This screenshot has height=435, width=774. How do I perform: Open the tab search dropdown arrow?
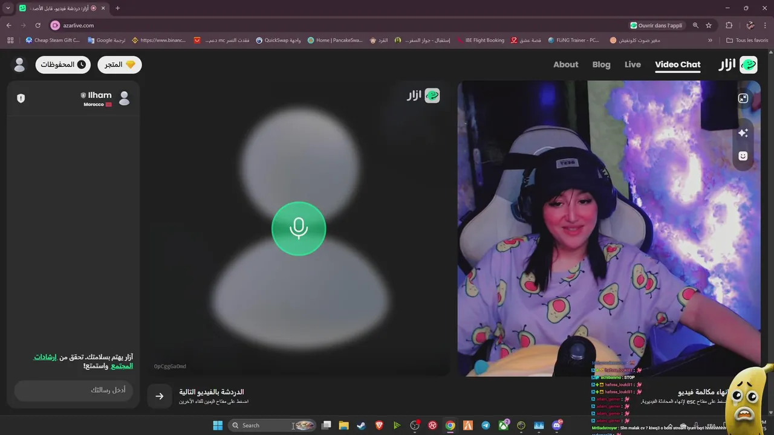coord(8,8)
